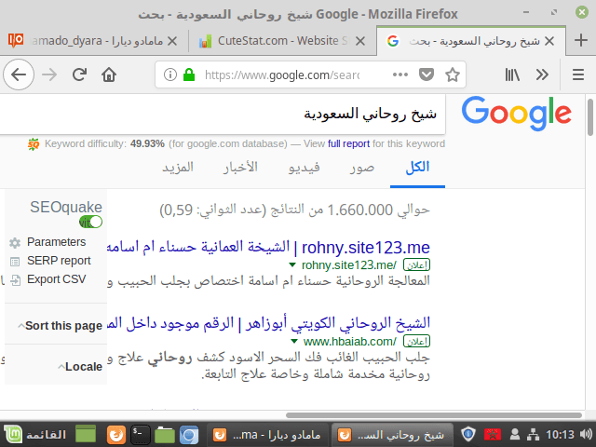Close the mamado_dyara tab
596x447 pixels.
click(172, 41)
